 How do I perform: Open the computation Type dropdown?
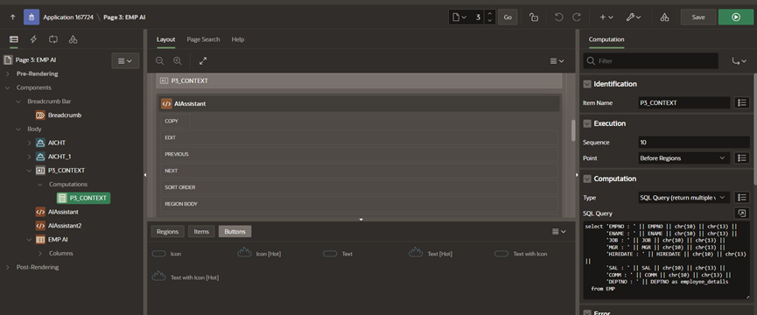click(683, 197)
